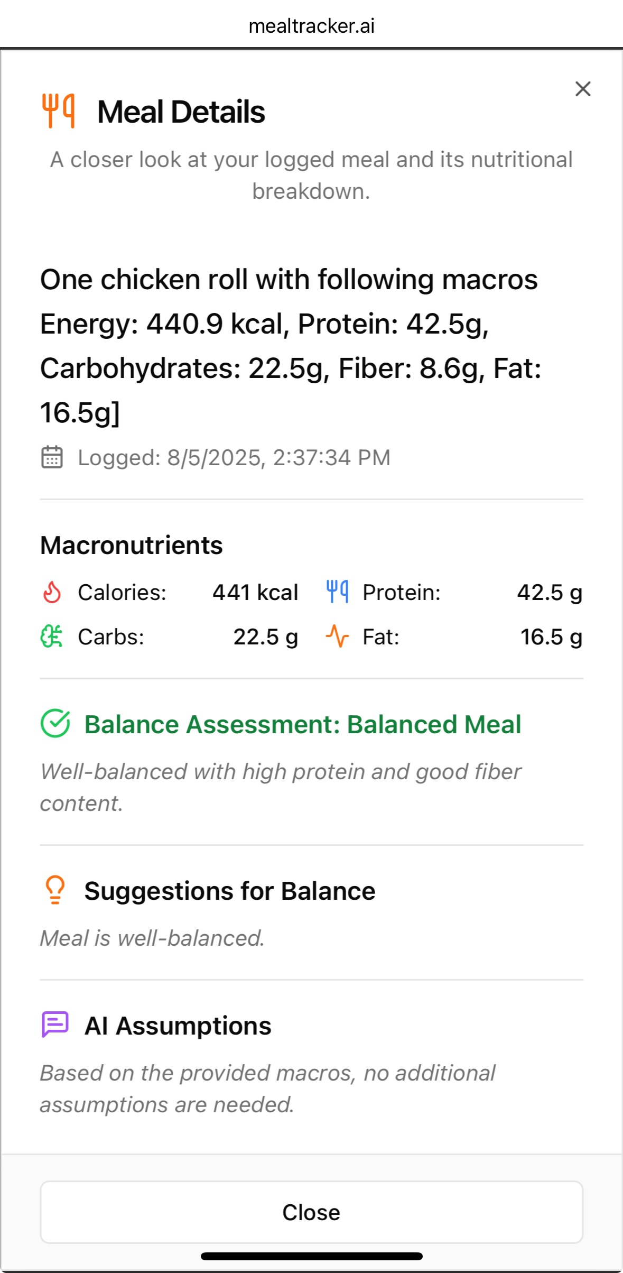
Task: Tap the home indicator bar at bottom
Action: (312, 1257)
